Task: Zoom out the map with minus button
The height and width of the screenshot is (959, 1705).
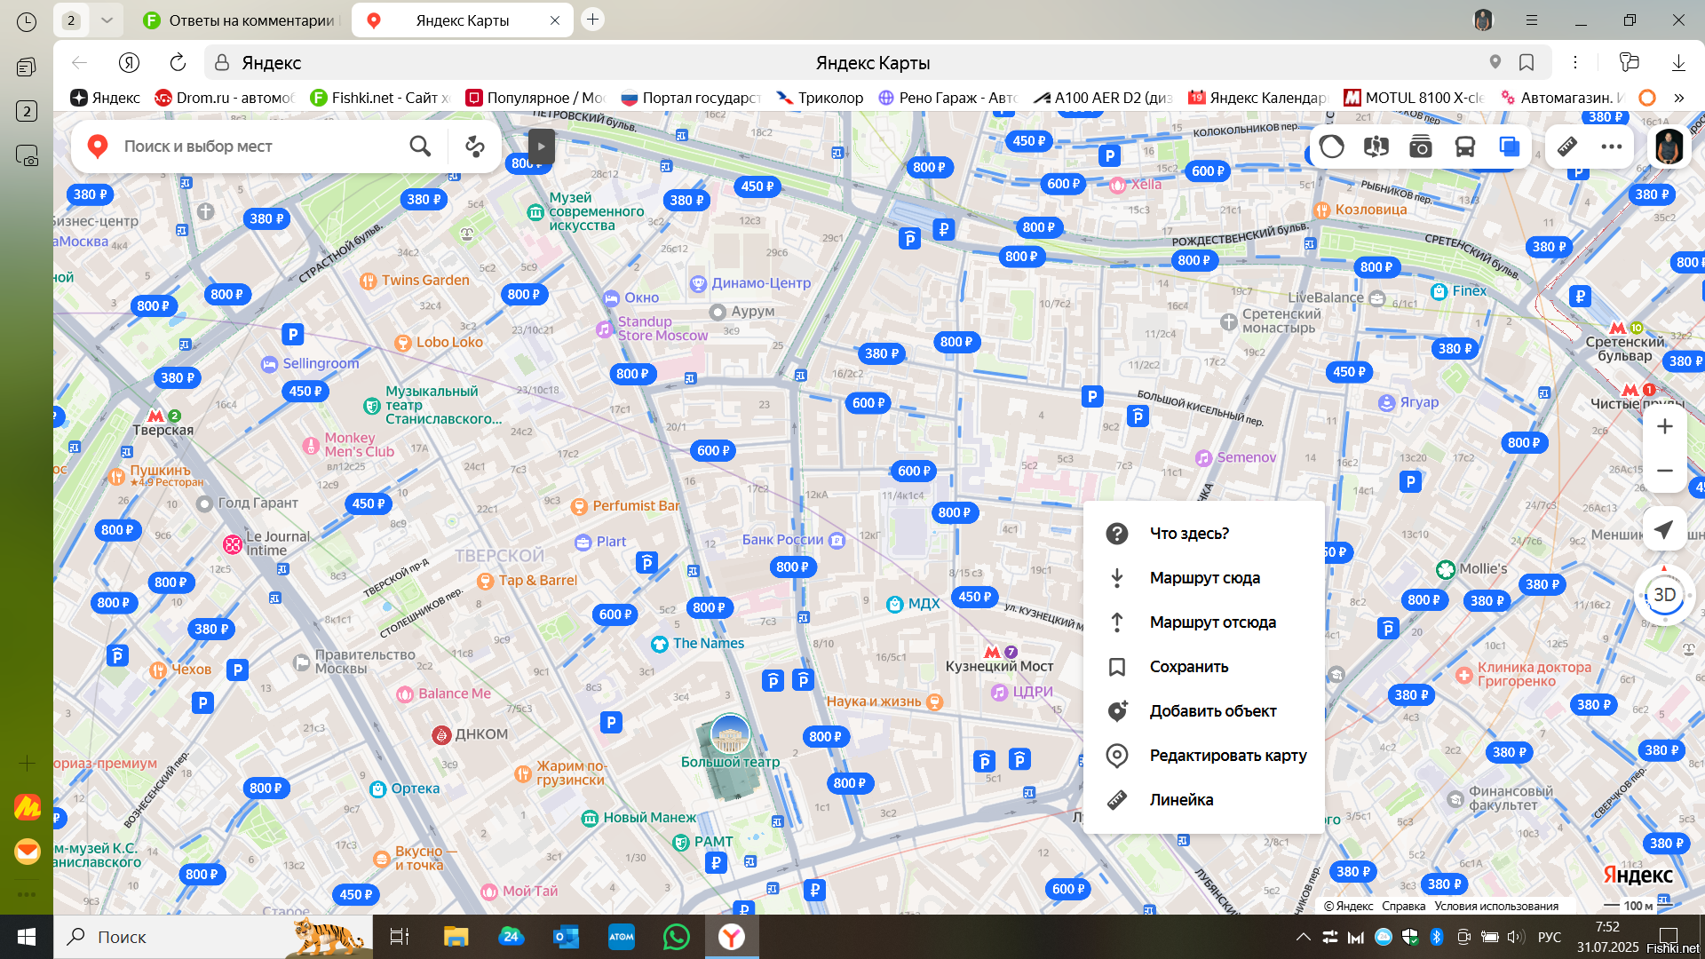Action: coord(1665,471)
